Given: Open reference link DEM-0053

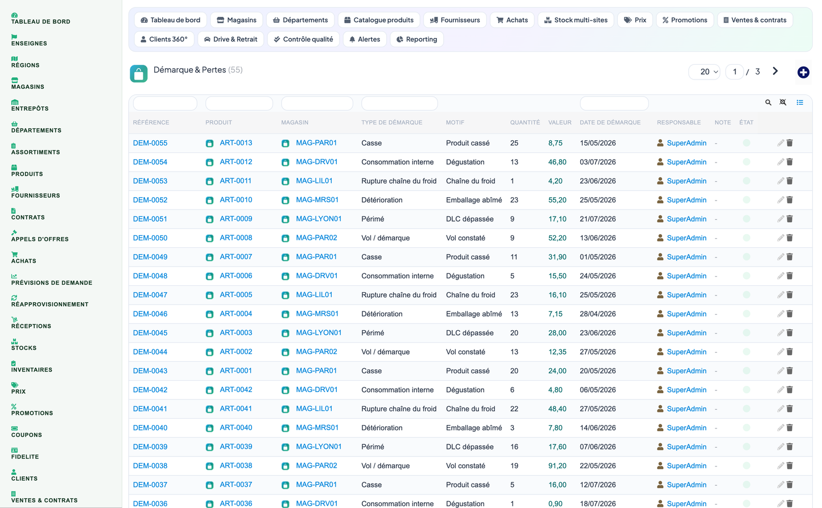Looking at the screenshot, I should (x=150, y=181).
